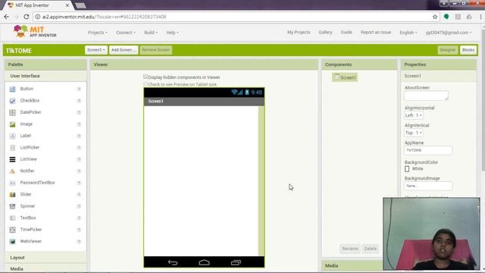This screenshot has height=273, width=485.
Task: Select the MIT App Inventor browser tab
Action: click(x=37, y=5)
